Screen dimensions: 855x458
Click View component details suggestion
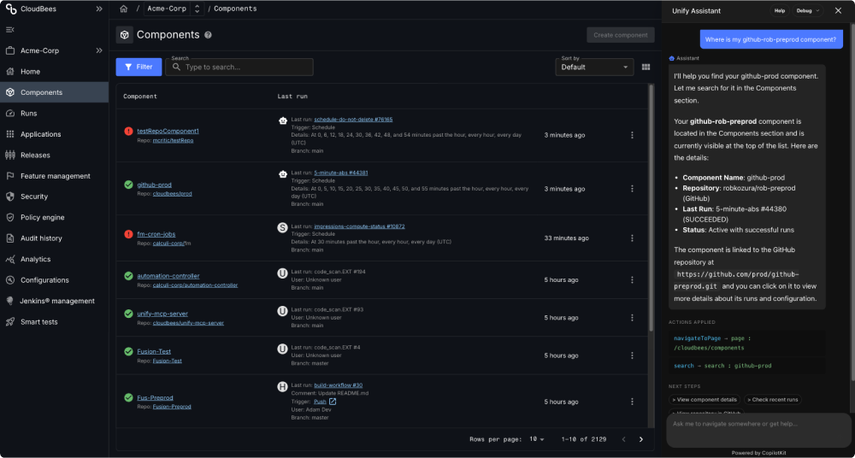coord(705,400)
